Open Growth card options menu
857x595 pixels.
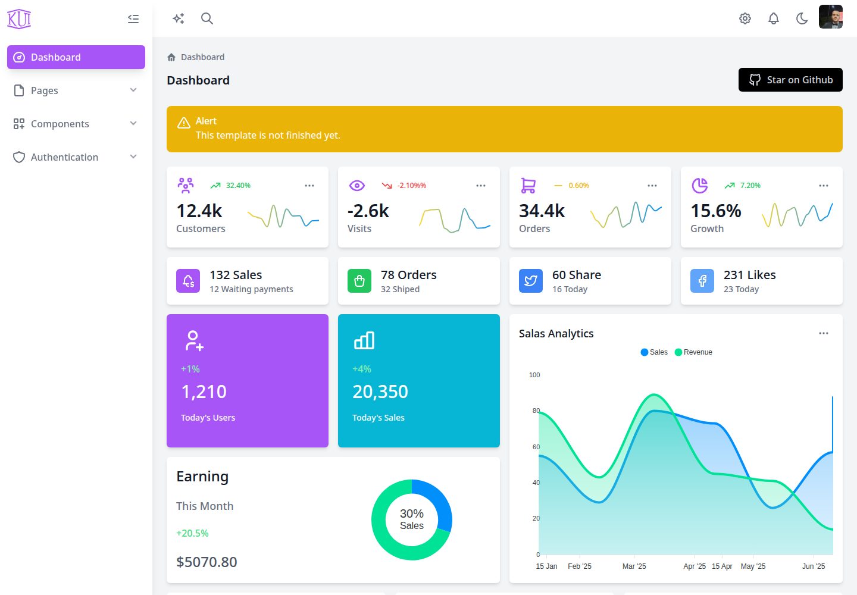(x=824, y=186)
